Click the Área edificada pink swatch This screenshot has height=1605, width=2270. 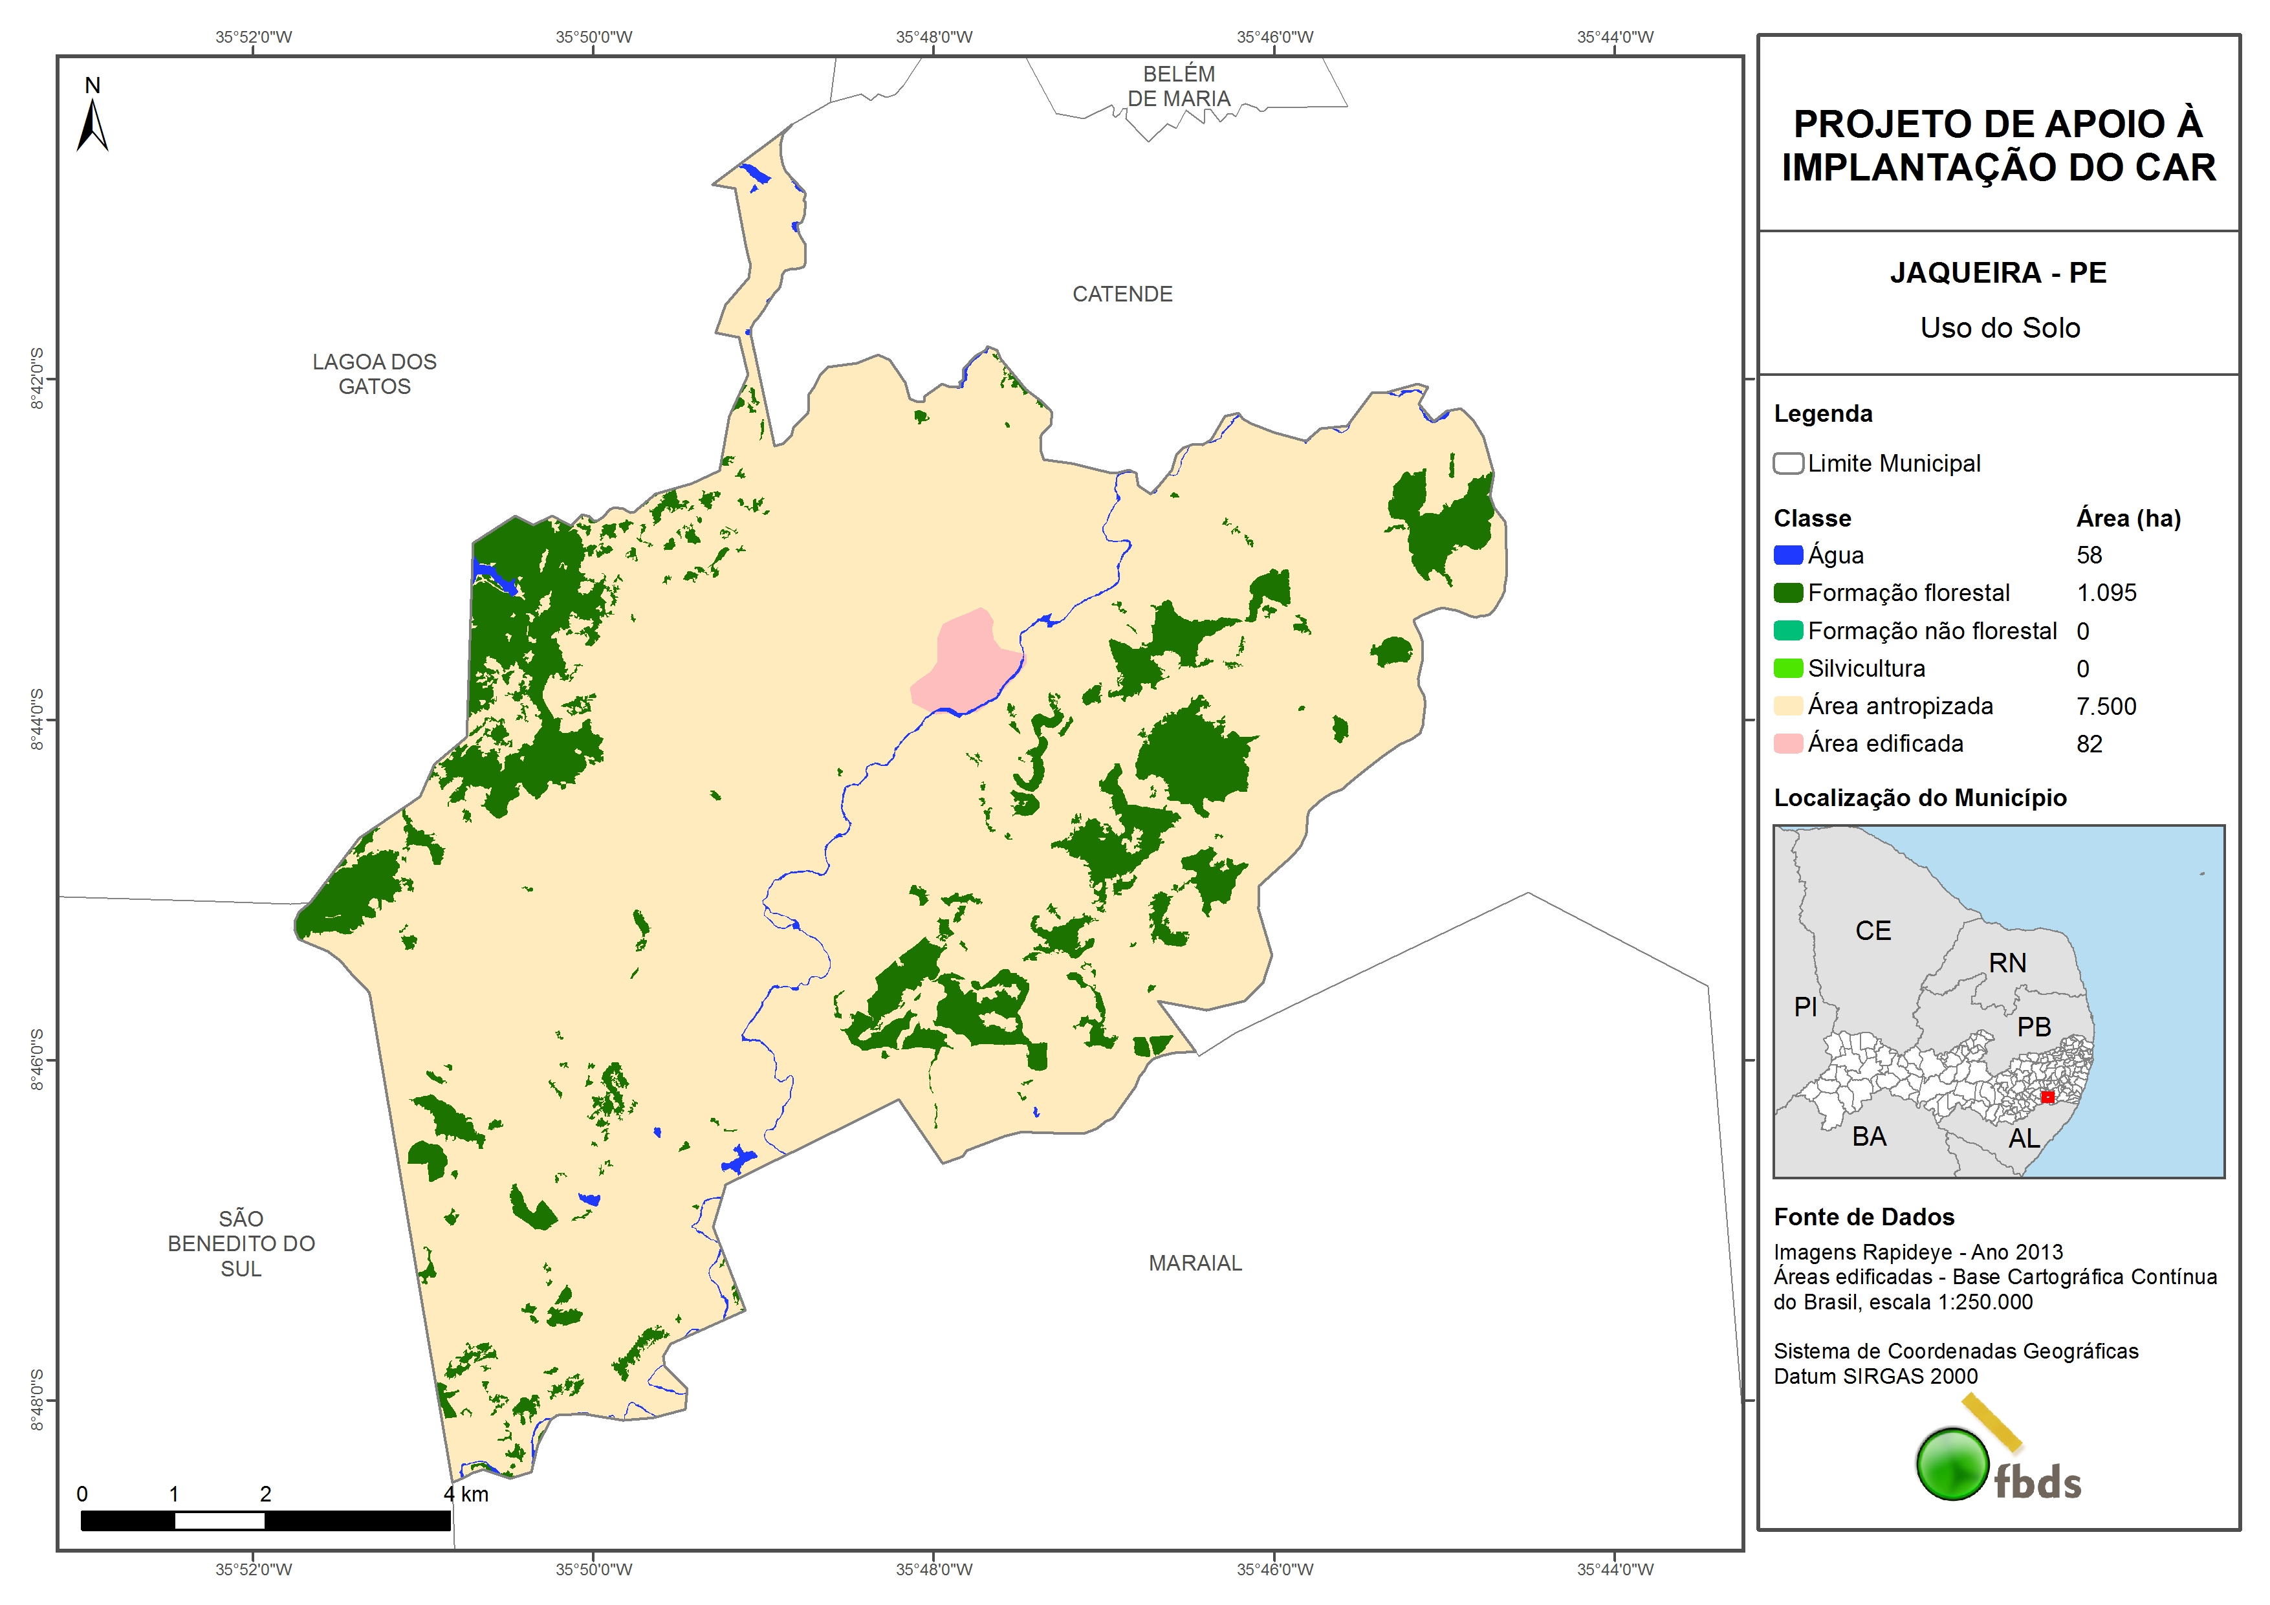tap(1787, 744)
